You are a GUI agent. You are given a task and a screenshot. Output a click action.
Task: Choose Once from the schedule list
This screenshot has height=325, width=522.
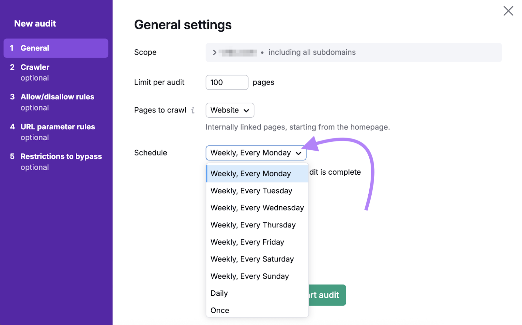(220, 310)
